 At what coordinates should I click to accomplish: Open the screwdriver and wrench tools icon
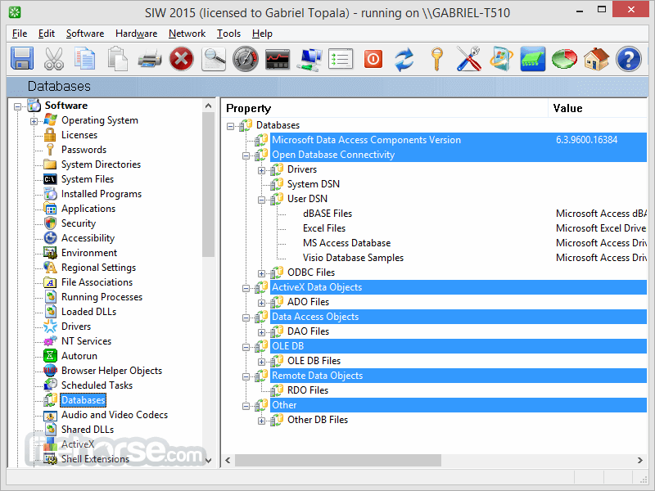pyautogui.click(x=468, y=58)
